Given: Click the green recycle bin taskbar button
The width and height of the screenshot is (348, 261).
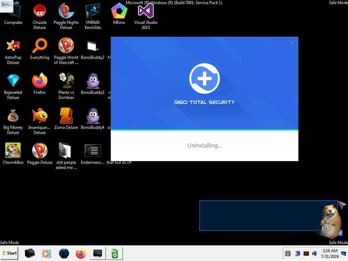Looking at the screenshot, I should (x=115, y=253).
